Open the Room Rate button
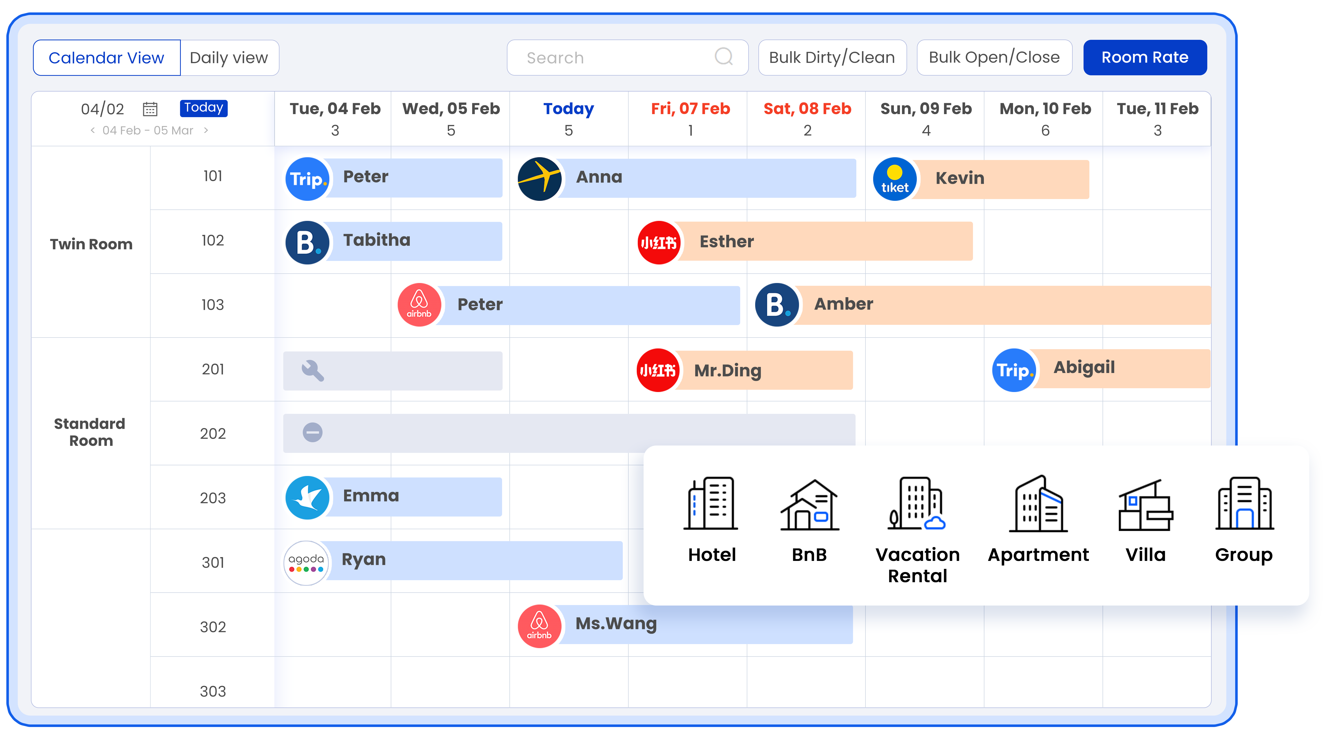Screen dimensions: 1329x745 (1145, 57)
